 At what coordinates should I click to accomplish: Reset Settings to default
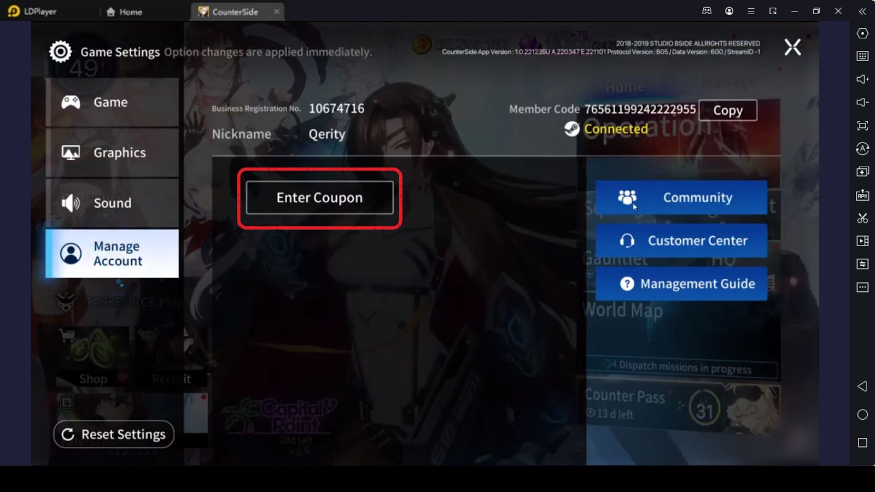[x=114, y=434]
